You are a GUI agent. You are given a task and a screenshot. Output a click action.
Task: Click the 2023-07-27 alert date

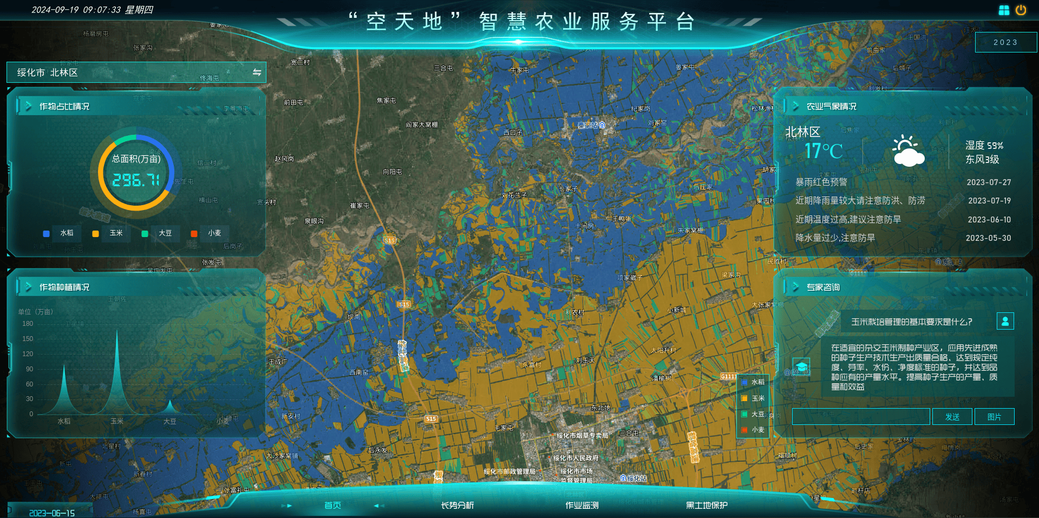coord(989,182)
